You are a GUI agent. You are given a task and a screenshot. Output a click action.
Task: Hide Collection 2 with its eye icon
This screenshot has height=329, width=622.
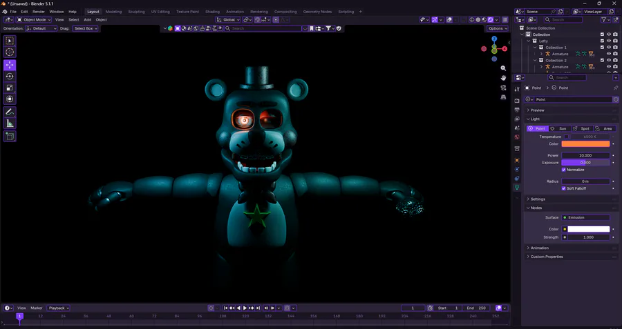coord(609,61)
